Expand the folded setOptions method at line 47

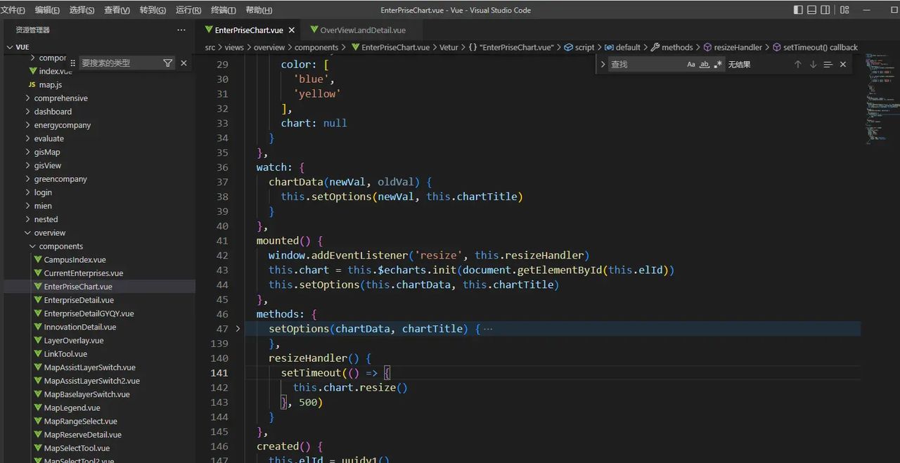pyautogui.click(x=238, y=329)
